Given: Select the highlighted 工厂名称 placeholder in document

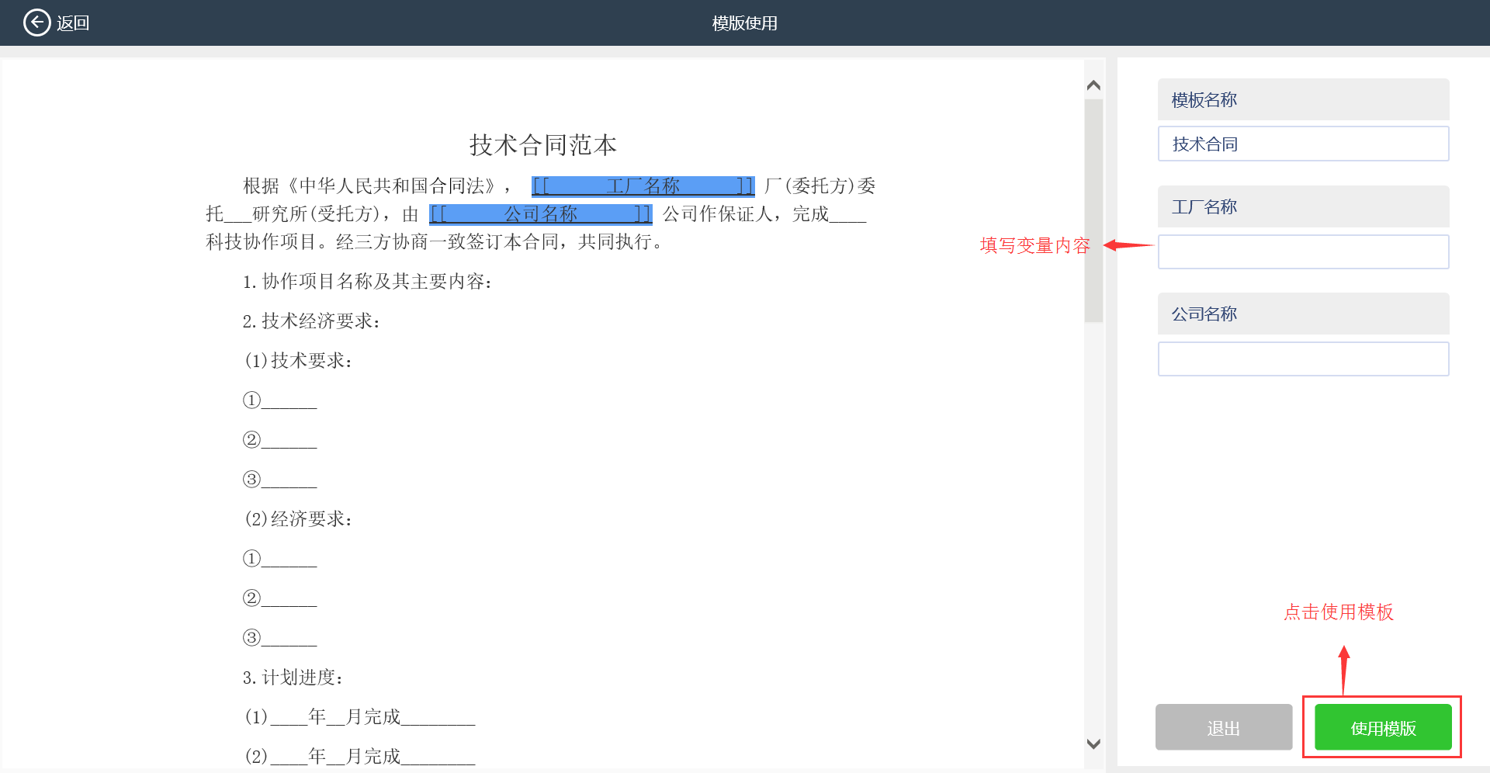Looking at the screenshot, I should coord(643,186).
